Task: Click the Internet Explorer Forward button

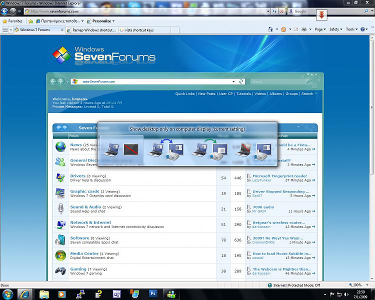Action: tap(13, 11)
